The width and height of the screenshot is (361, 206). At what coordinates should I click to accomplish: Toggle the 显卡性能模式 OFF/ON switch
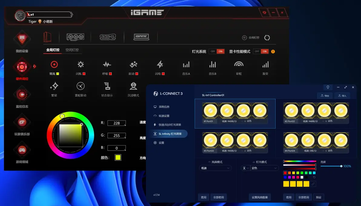[261, 51]
